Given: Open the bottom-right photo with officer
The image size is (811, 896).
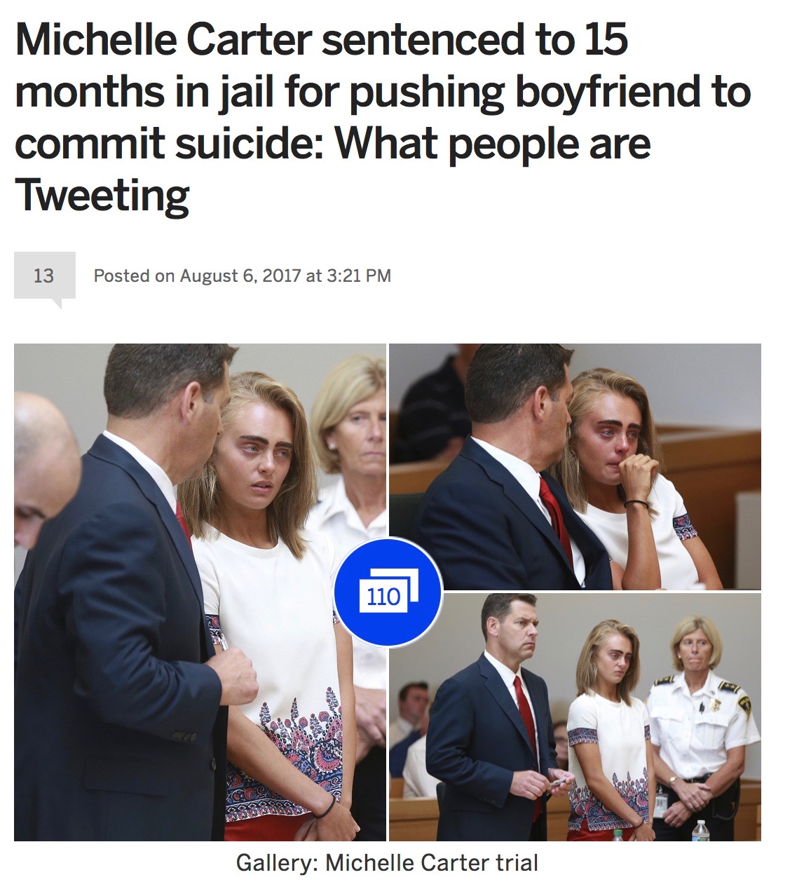Looking at the screenshot, I should [x=575, y=717].
